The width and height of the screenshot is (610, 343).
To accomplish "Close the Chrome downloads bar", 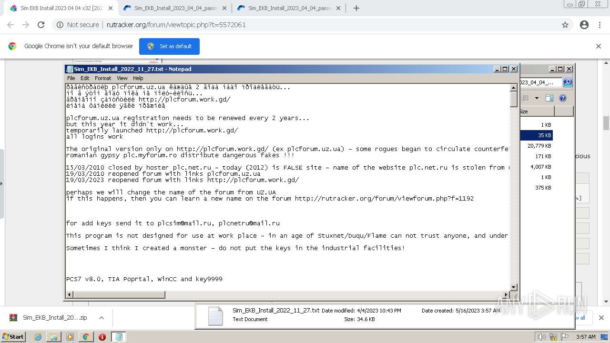I will [x=601, y=318].
